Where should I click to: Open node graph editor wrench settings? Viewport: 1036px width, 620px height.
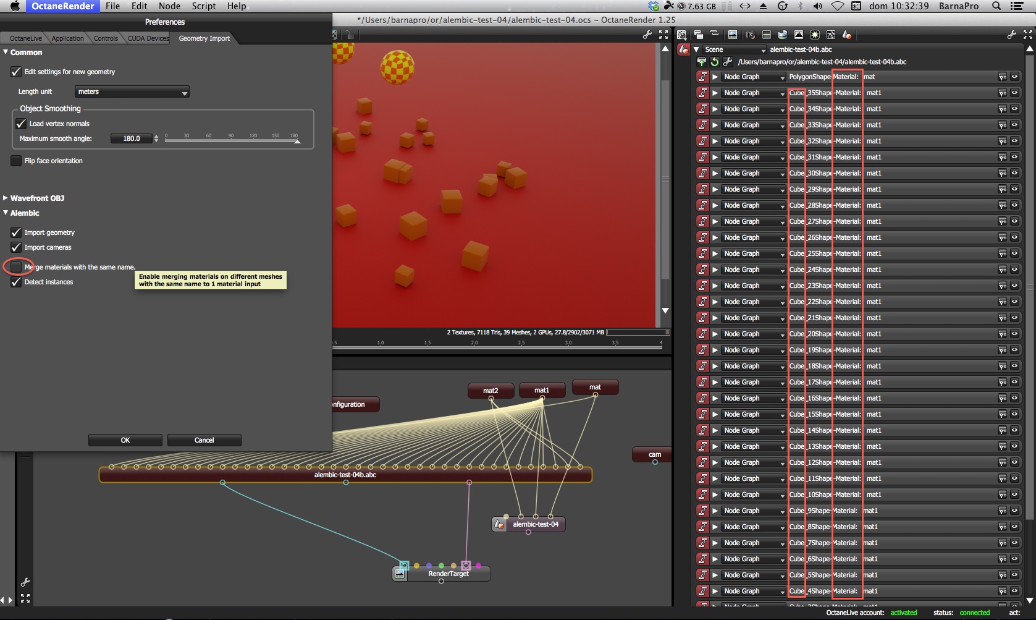(25, 582)
